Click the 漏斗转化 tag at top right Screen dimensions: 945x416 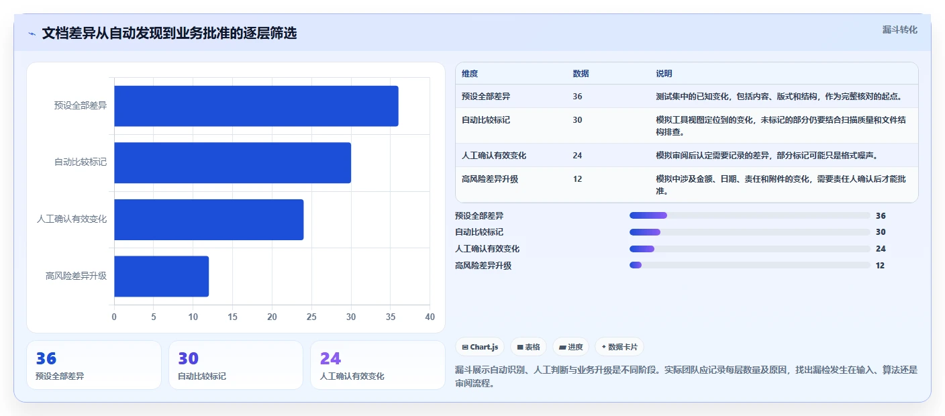pyautogui.click(x=899, y=30)
